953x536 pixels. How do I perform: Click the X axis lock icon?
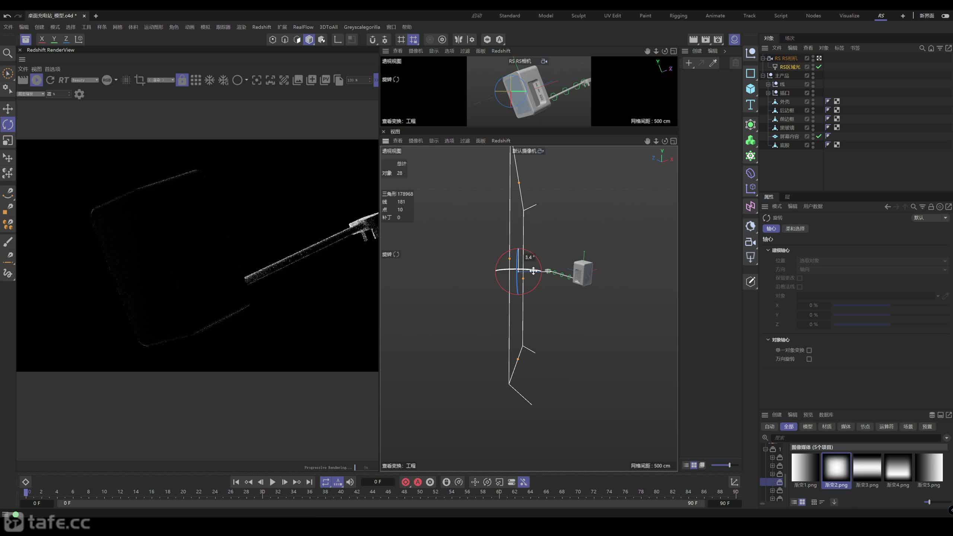pos(42,39)
